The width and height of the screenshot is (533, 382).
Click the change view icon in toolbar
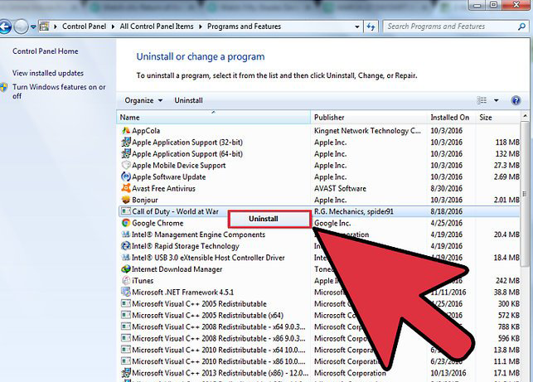pyautogui.click(x=482, y=100)
